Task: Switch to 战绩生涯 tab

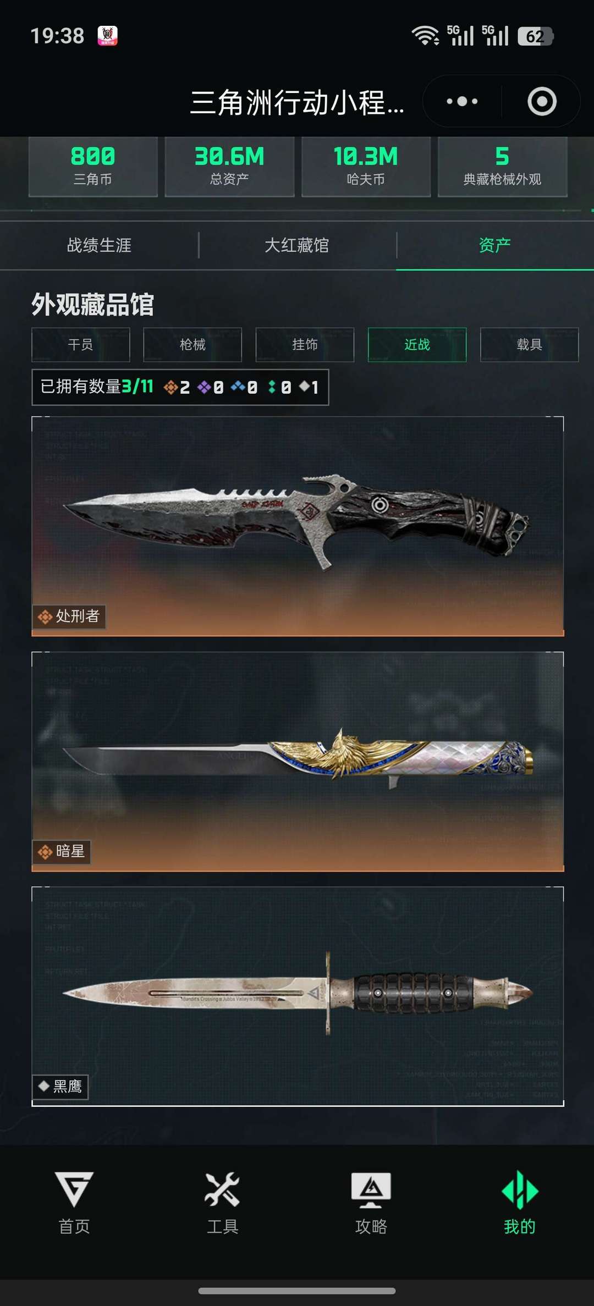Action: coord(99,245)
